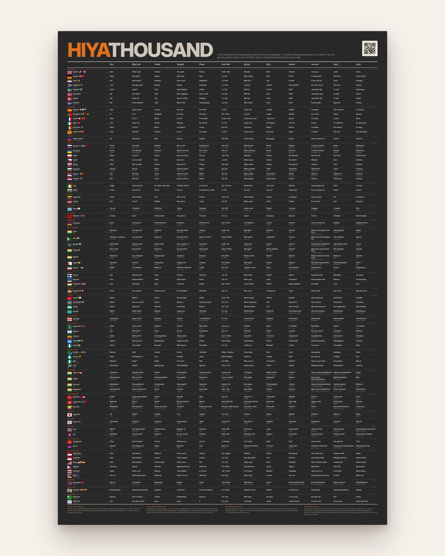Tap the German word Danke
Image resolution: width=445 pixels, height=556 pixels.
[x=157, y=76]
